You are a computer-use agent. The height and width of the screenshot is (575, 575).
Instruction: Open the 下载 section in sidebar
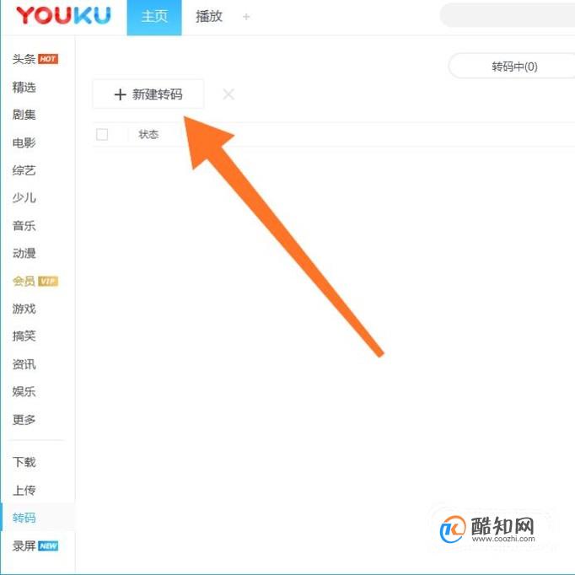(x=24, y=462)
